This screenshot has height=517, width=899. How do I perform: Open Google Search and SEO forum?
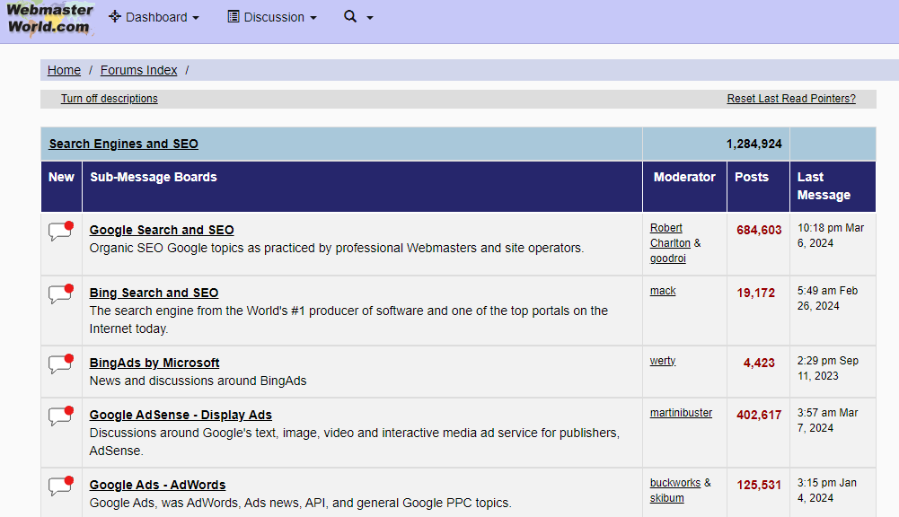[x=162, y=230]
